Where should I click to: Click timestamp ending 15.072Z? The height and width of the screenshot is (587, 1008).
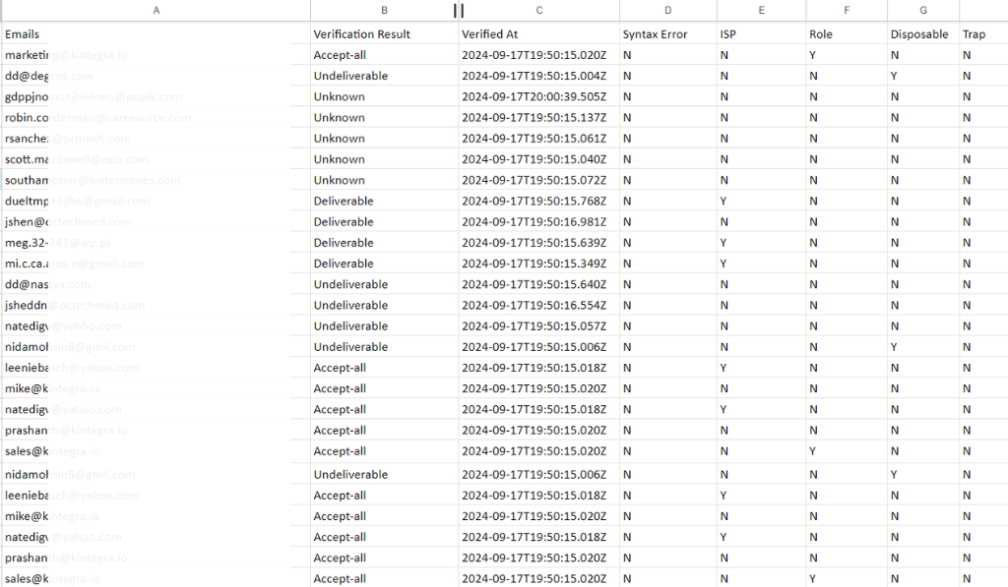coord(535,181)
